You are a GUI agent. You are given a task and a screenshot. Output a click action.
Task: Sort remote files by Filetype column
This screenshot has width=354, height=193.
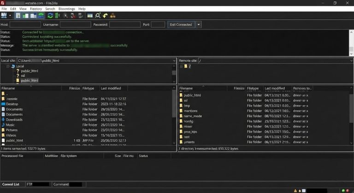tap(254, 88)
